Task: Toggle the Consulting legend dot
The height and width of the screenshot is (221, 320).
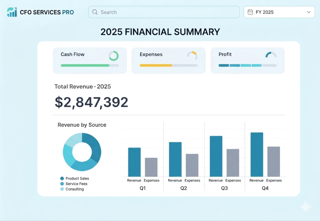Action: tap(62, 189)
